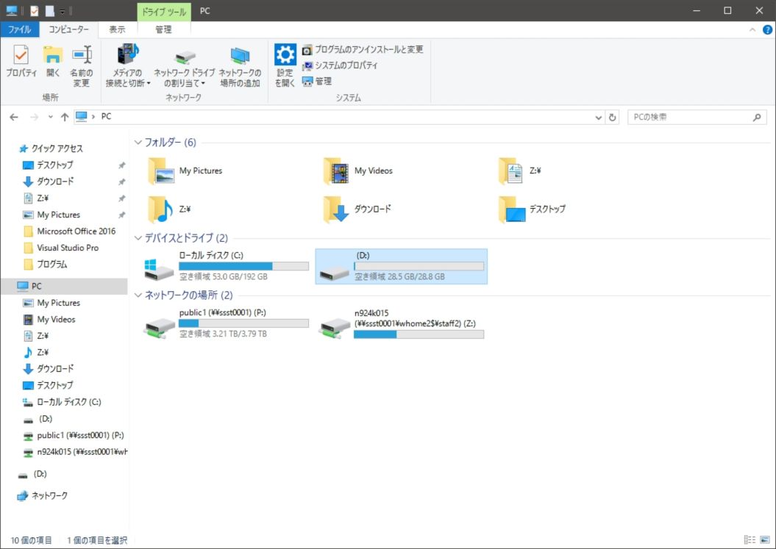Open the ファイル menu tab

tap(20, 29)
